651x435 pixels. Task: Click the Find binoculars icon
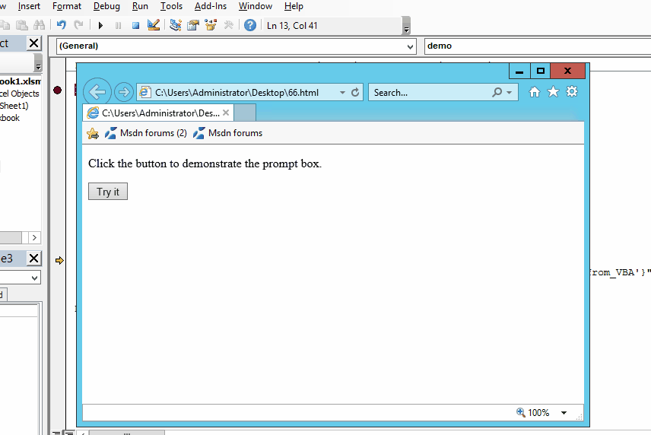click(x=39, y=25)
